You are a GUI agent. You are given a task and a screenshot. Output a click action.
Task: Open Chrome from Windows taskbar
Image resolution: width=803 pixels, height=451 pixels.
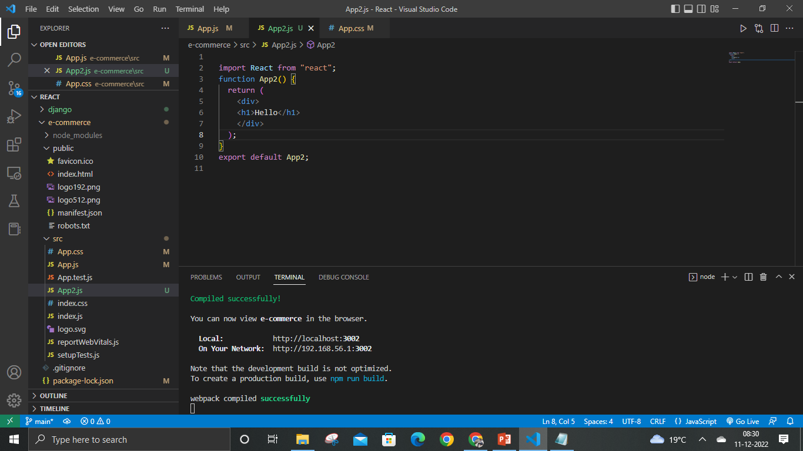447,439
